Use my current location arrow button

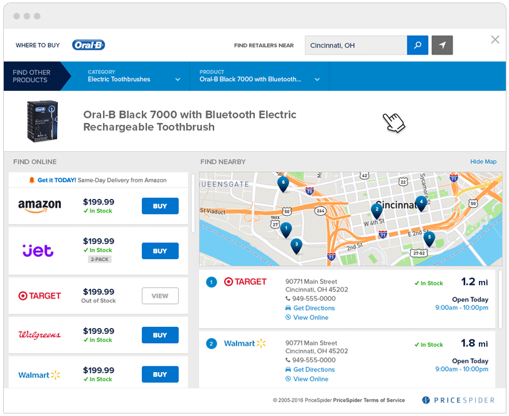(x=442, y=45)
